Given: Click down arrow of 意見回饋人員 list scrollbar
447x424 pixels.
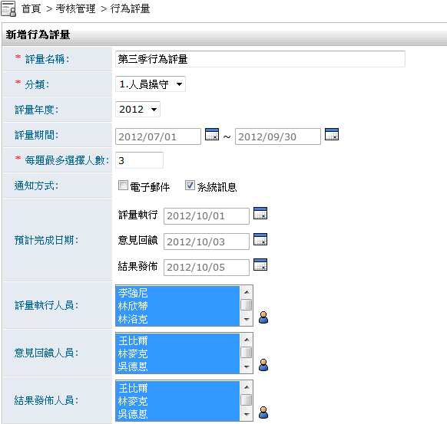Looking at the screenshot, I should coord(247,366).
